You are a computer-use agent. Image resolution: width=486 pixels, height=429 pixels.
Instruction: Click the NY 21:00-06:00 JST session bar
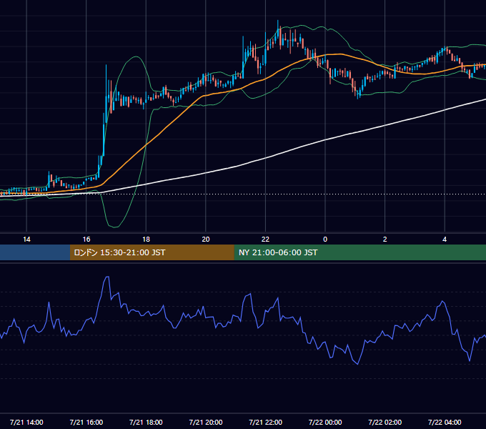coord(359,252)
